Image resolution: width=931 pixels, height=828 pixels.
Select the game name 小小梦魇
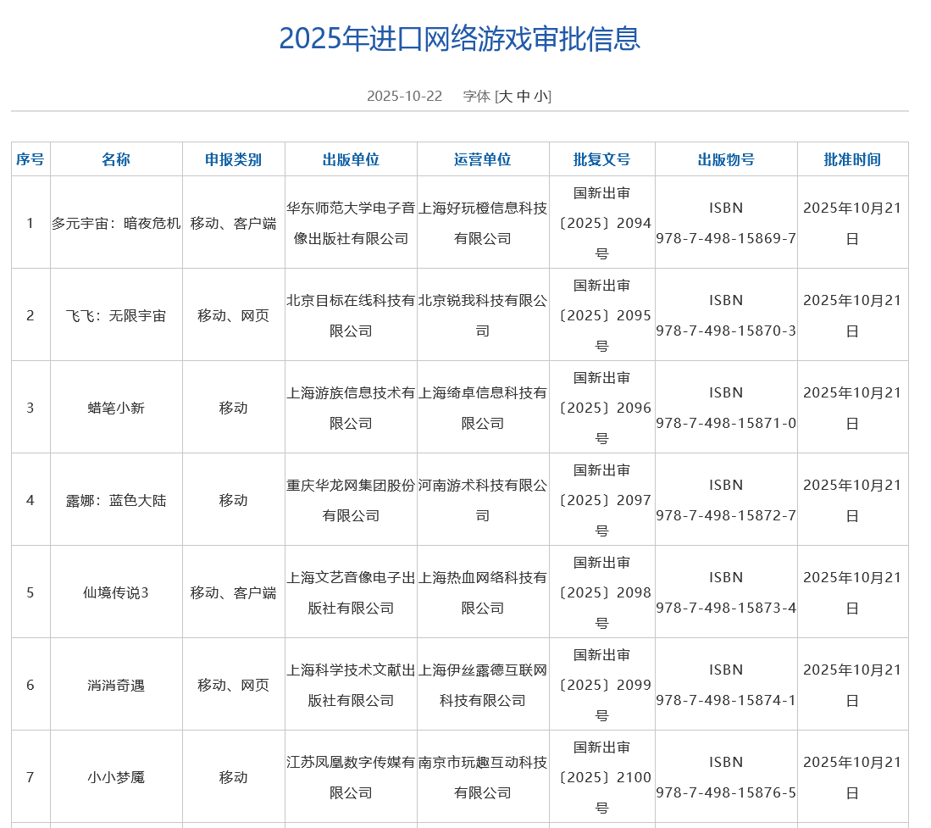(116, 777)
